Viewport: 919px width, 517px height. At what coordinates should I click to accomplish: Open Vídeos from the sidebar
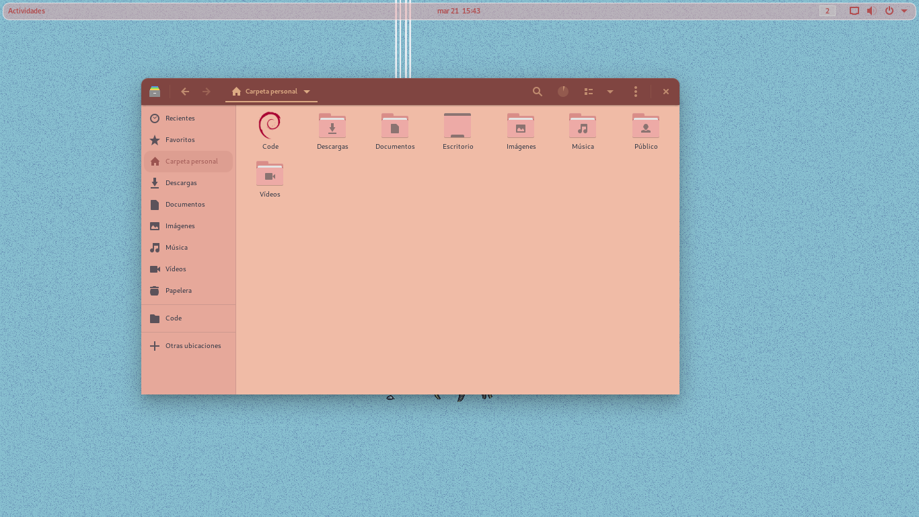(188, 269)
